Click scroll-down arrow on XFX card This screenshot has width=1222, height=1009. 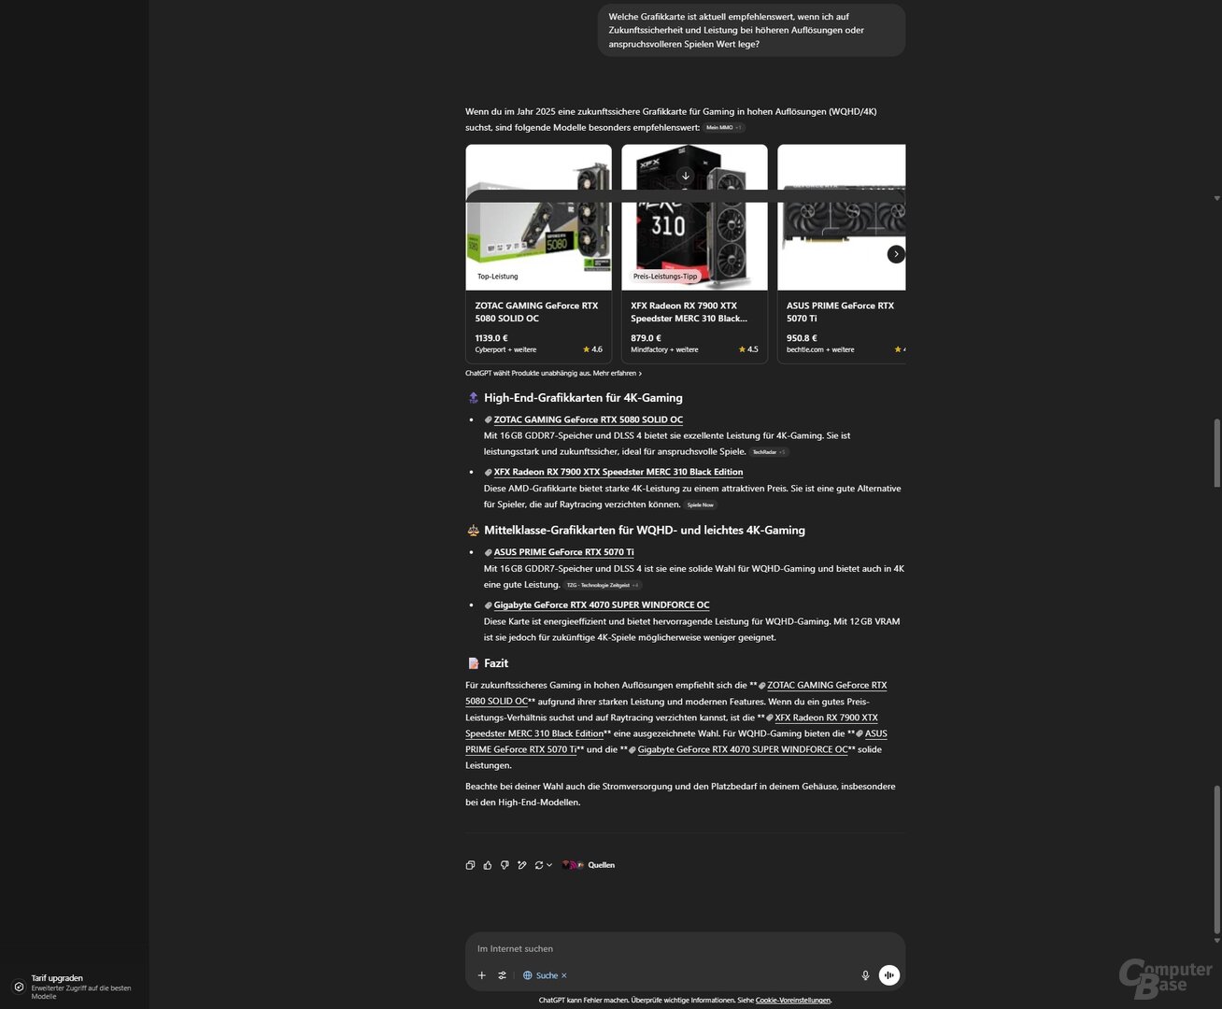click(x=686, y=176)
